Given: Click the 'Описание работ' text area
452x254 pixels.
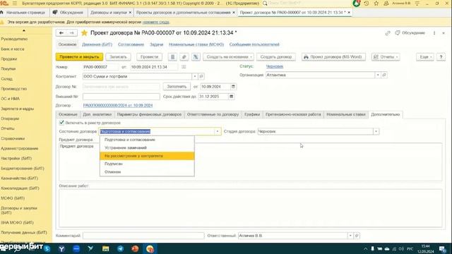Looking at the screenshot, I should 251,208.
